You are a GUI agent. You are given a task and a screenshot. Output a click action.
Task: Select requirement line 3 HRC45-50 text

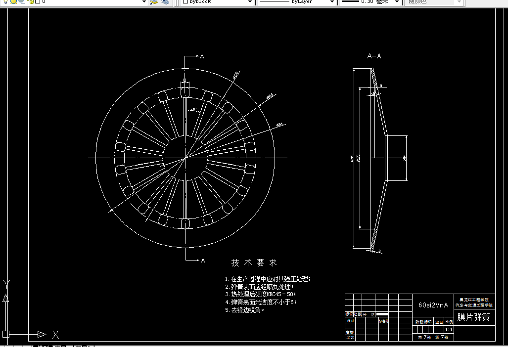(261, 294)
